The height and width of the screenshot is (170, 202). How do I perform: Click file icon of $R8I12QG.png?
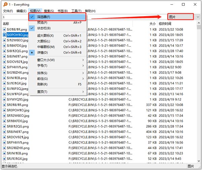(4, 126)
